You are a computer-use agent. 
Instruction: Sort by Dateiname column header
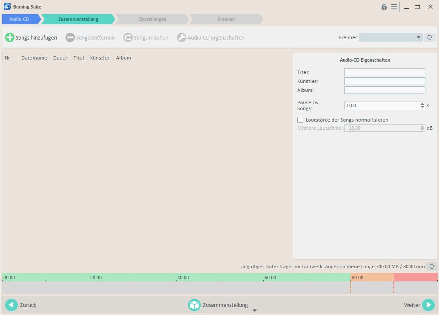click(x=34, y=58)
